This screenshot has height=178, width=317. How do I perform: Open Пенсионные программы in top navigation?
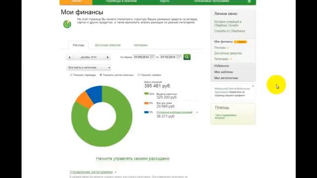coord(211,1)
